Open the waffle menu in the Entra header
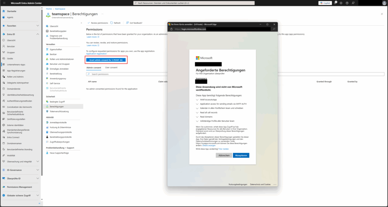Viewport: 388px width, 207px height. point(4,3)
